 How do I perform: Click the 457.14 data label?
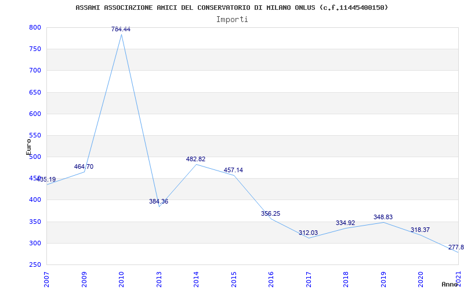[233, 170]
